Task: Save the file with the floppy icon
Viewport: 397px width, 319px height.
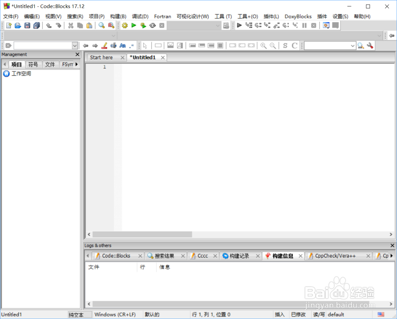Action: tap(27, 25)
